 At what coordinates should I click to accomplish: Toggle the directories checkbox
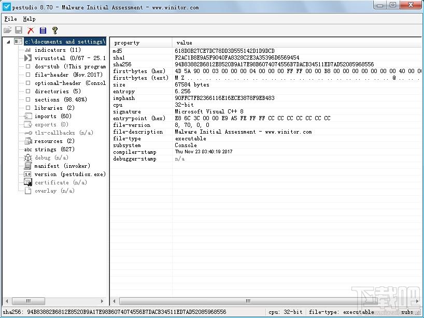[28, 91]
